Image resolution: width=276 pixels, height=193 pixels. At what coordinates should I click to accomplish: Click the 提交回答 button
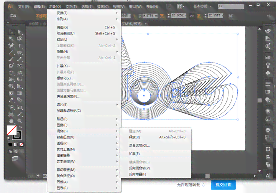pos(223,185)
